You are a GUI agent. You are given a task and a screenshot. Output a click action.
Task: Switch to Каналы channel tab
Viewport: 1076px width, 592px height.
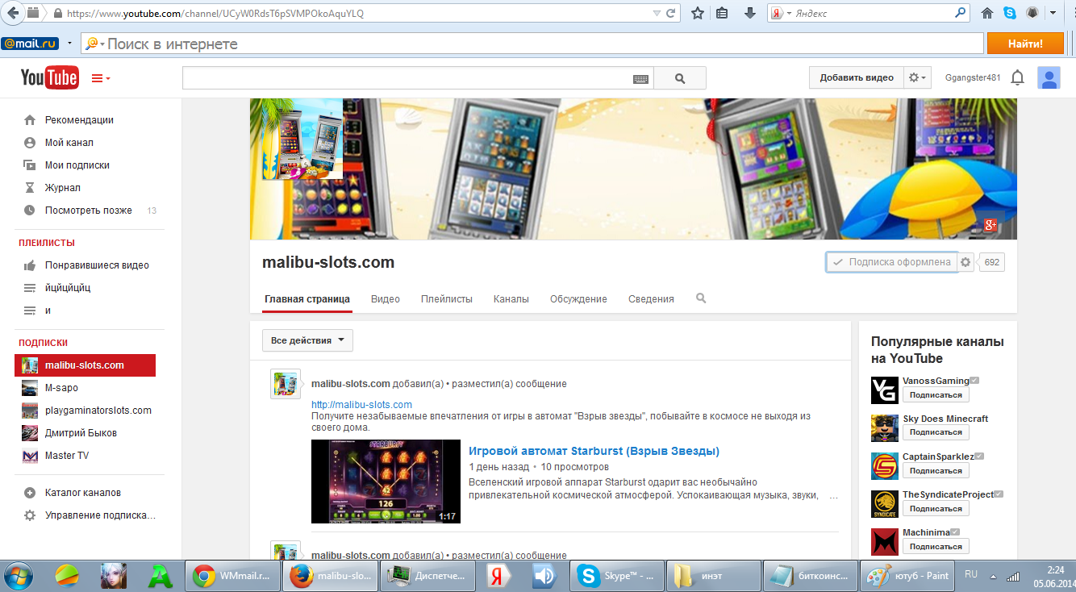(511, 299)
